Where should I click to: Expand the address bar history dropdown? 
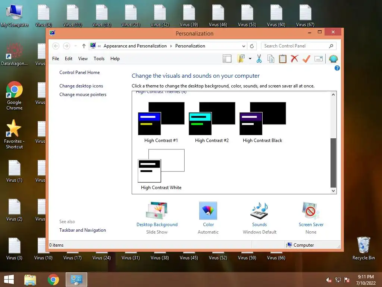[244, 46]
